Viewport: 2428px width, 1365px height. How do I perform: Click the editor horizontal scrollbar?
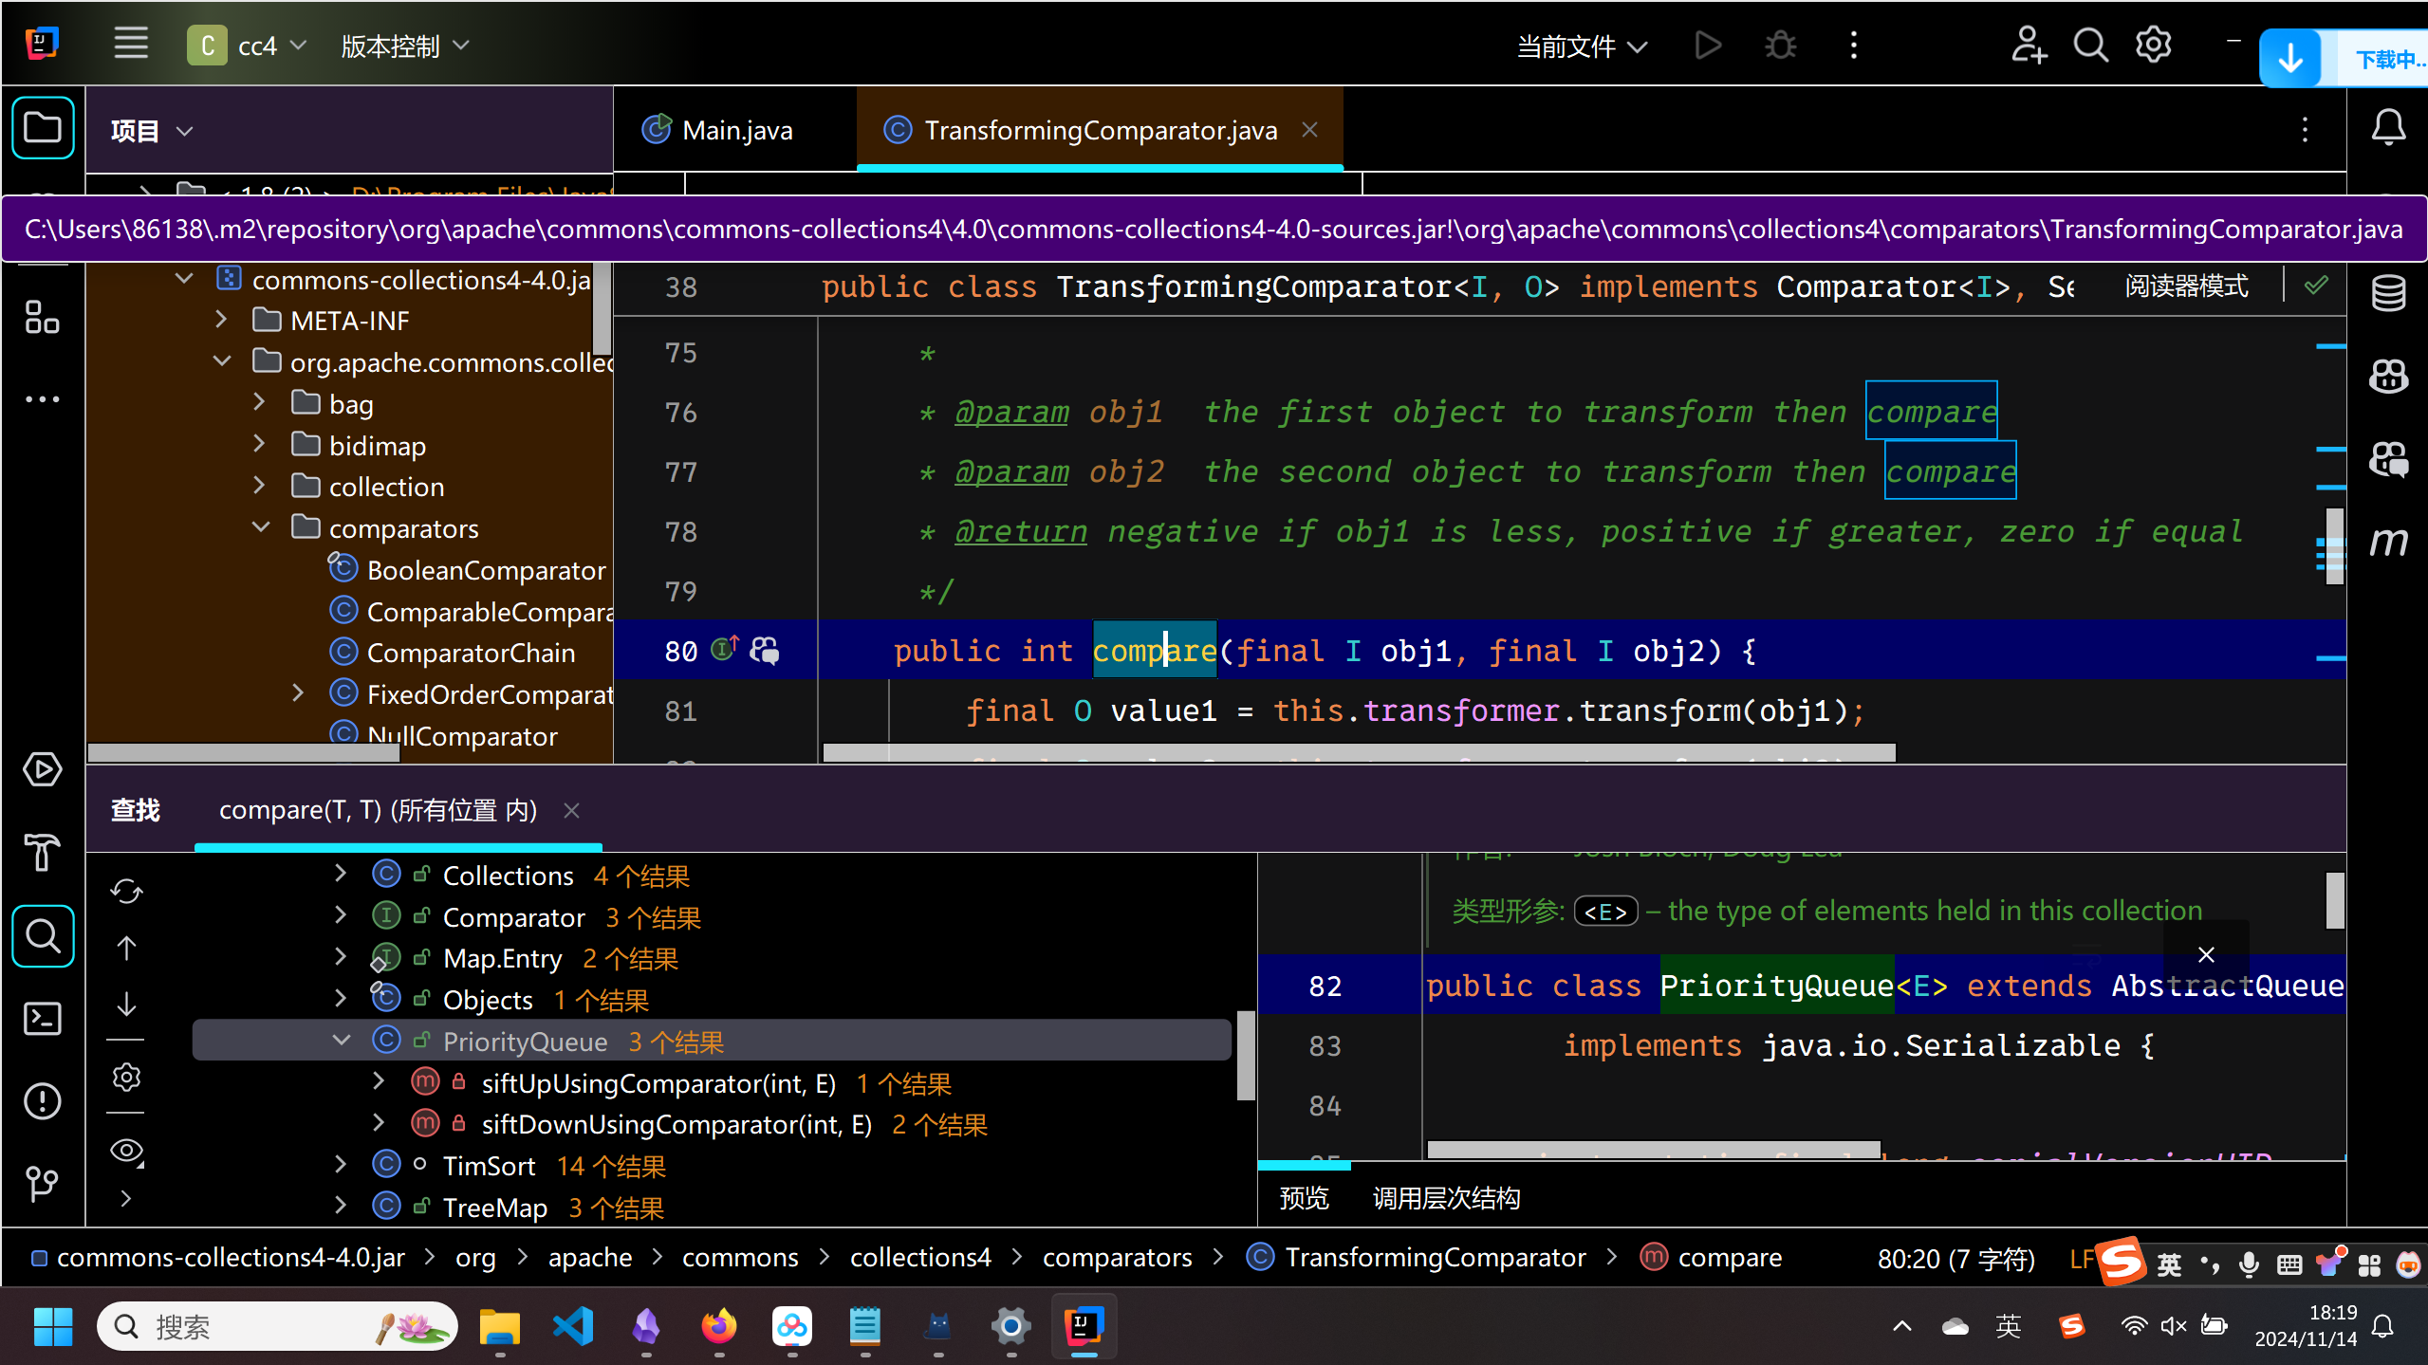coord(1359,753)
